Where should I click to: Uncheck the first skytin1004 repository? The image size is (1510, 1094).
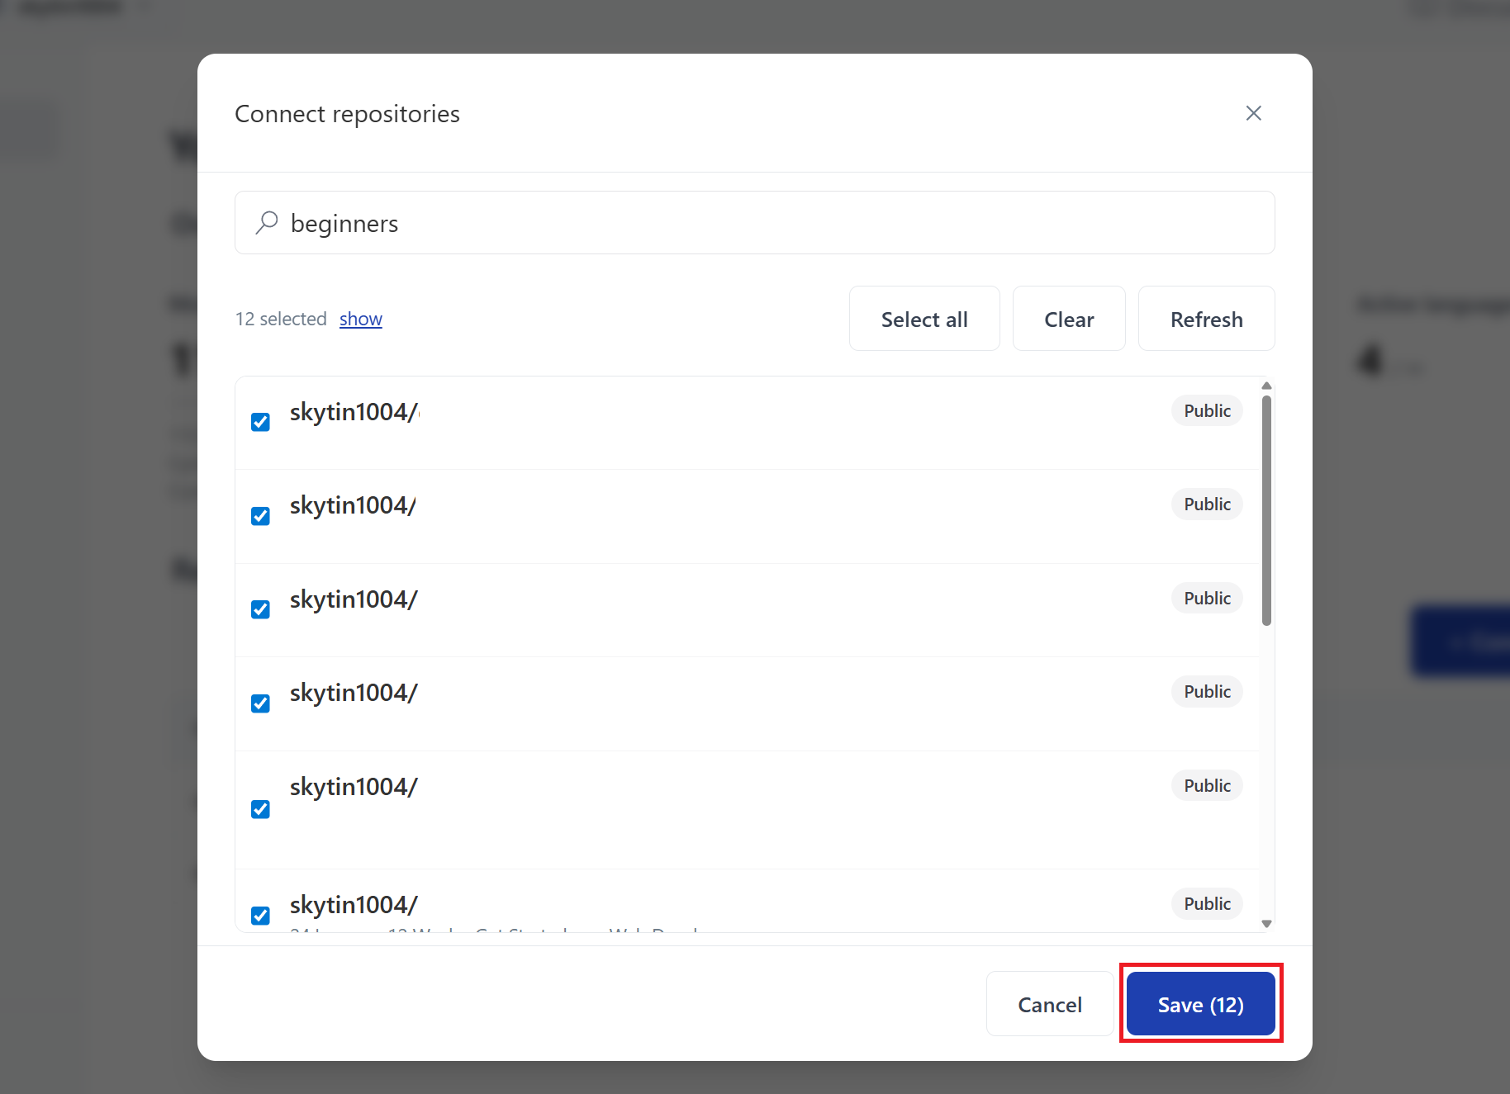(x=260, y=422)
